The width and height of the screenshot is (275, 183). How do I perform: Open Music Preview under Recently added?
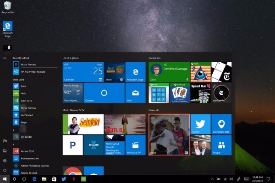(x=27, y=65)
